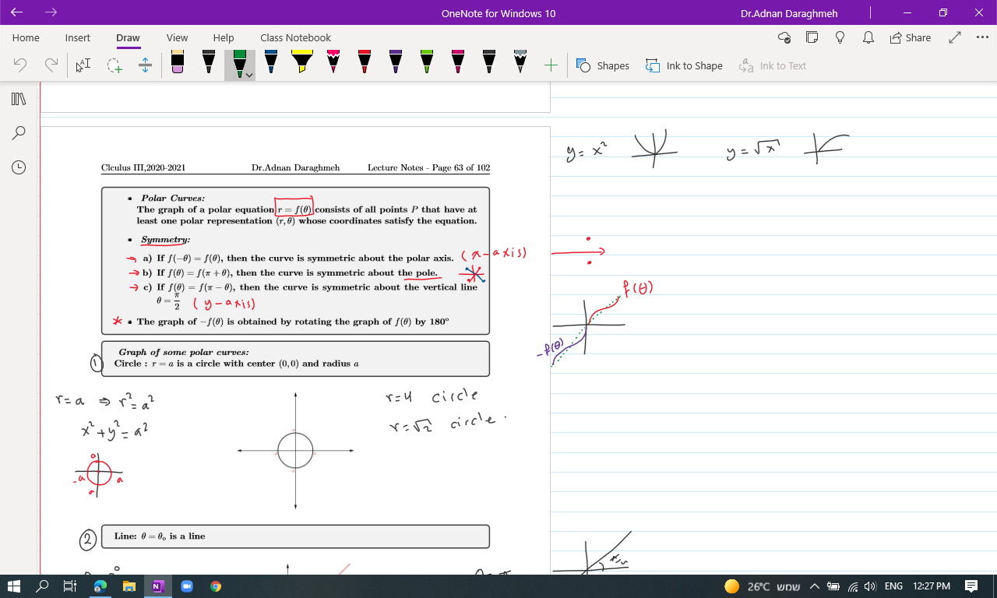
Task: Click the lightbulb Tell Me icon
Action: (x=840, y=37)
